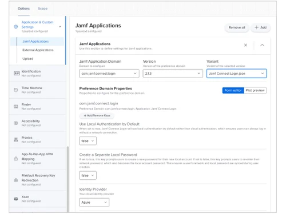Select the Form editor view
The image size is (286, 214).
tap(233, 90)
